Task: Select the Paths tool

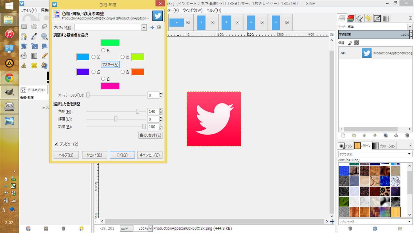Action: tap(24, 36)
